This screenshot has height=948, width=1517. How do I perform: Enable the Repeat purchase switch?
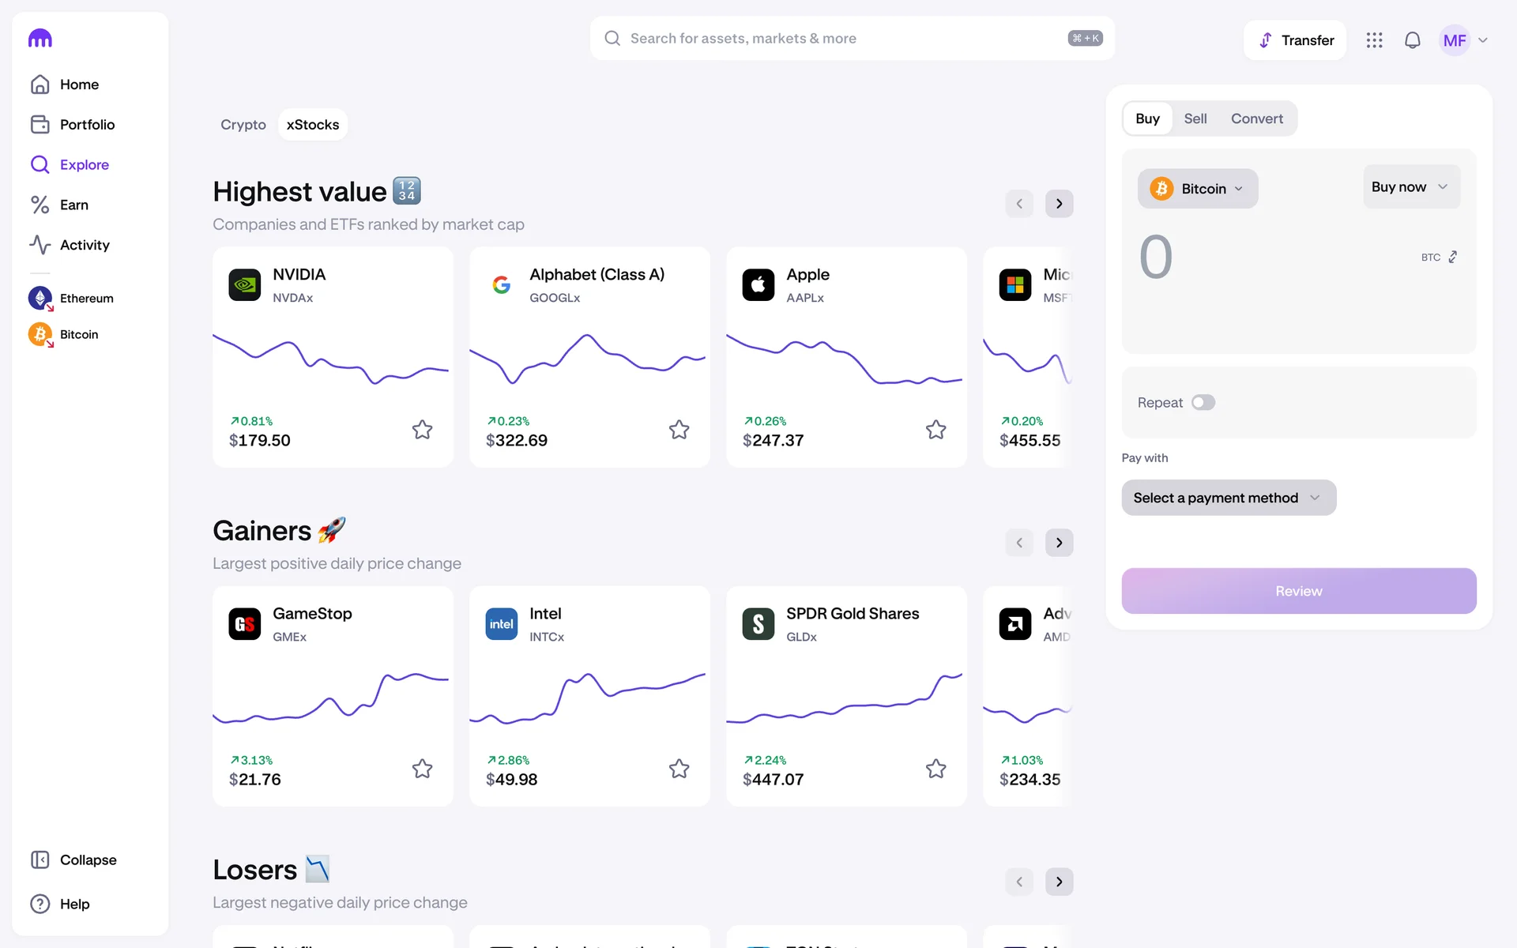(x=1203, y=402)
